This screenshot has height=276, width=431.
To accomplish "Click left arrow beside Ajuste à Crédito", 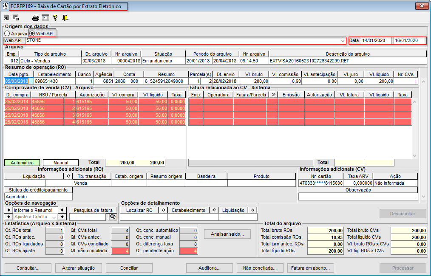I will [x=9, y=217].
